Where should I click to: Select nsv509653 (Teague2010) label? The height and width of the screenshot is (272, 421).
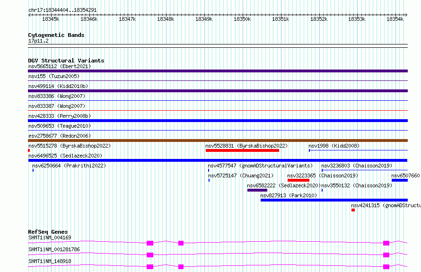(x=60, y=126)
